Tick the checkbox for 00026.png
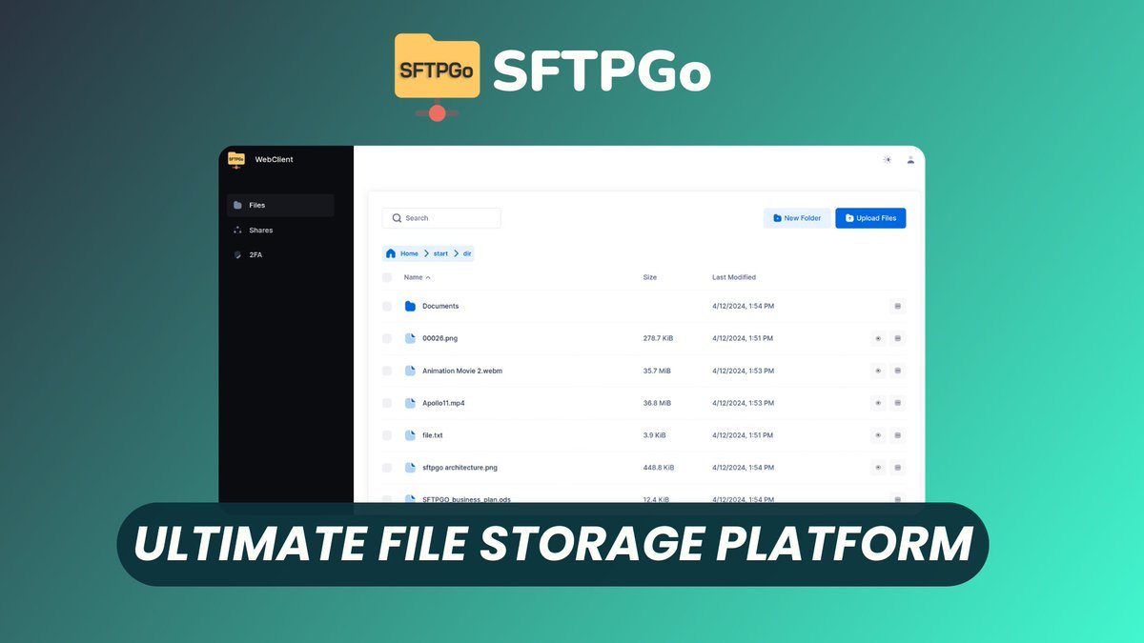 tap(387, 338)
